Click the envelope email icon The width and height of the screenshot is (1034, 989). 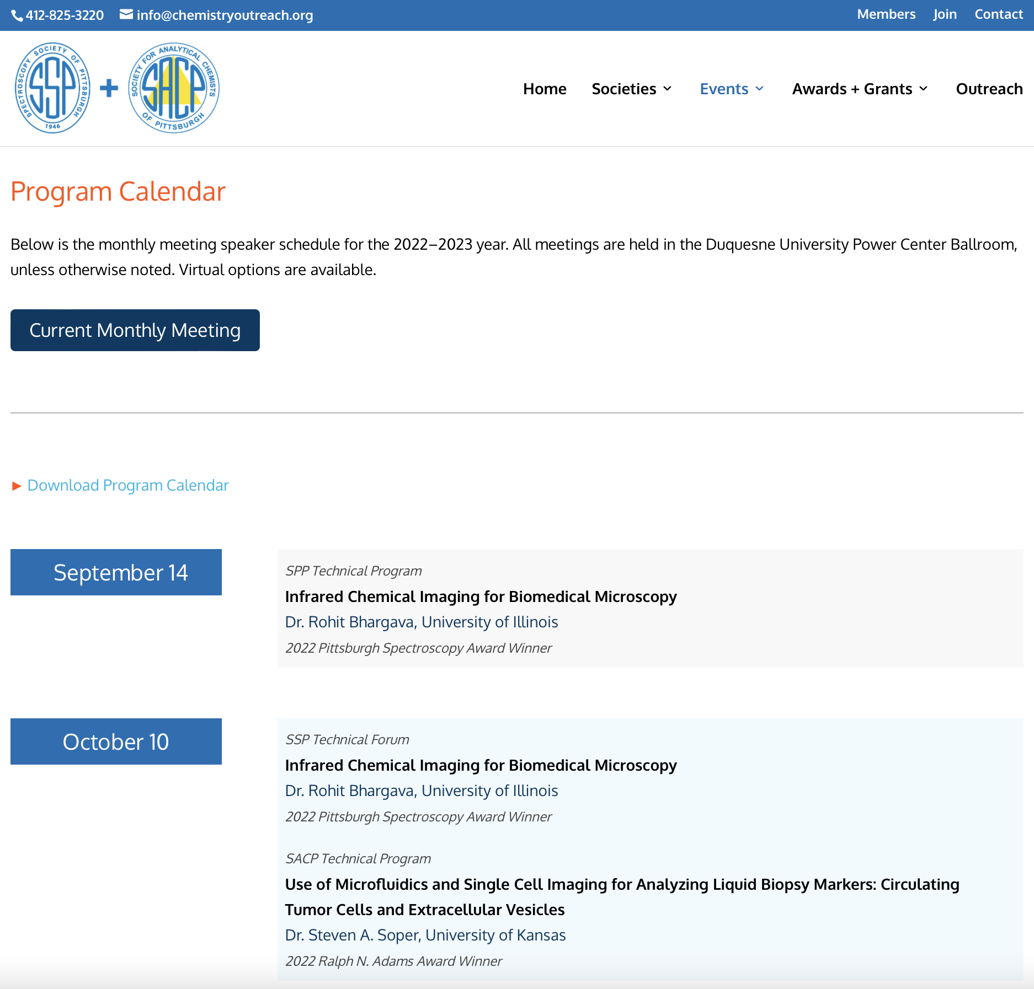coord(126,14)
